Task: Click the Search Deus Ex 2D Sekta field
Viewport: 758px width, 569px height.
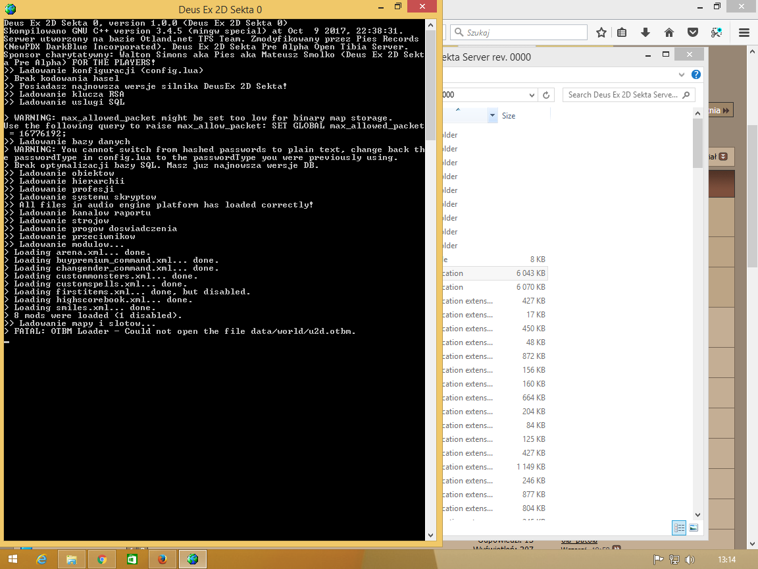Action: (x=623, y=95)
